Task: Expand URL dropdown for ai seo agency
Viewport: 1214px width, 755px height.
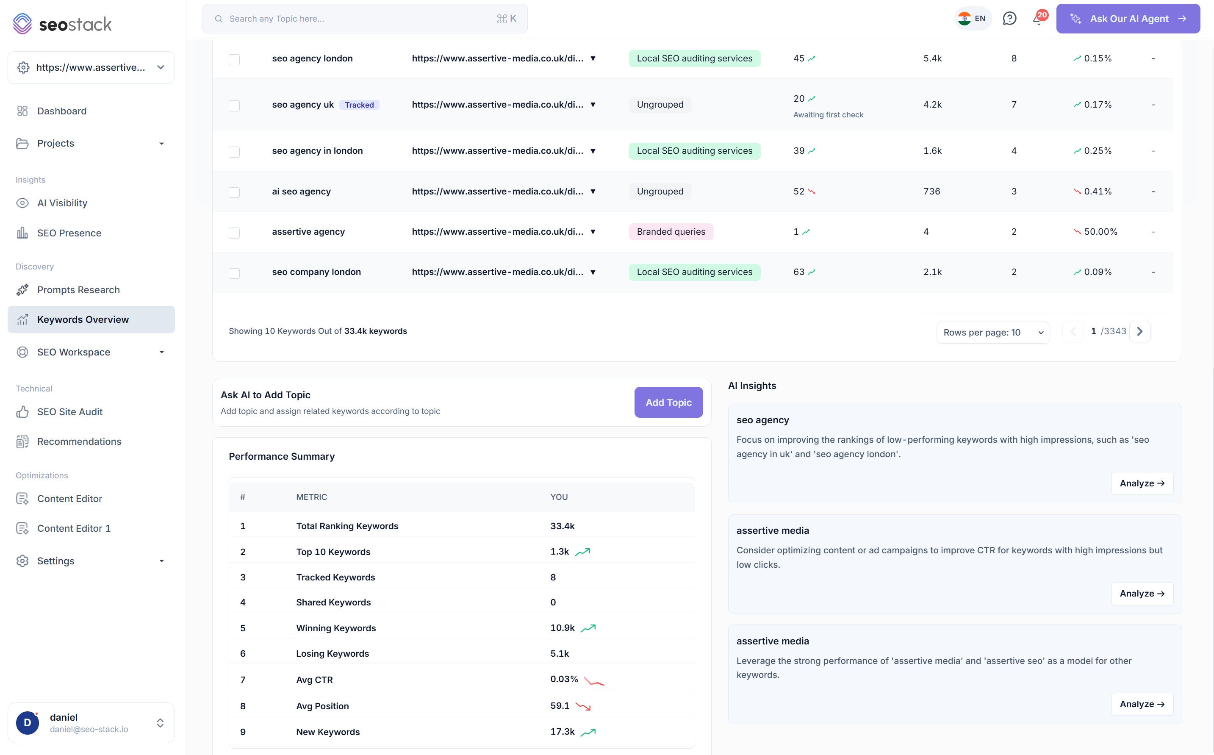Action: [593, 191]
